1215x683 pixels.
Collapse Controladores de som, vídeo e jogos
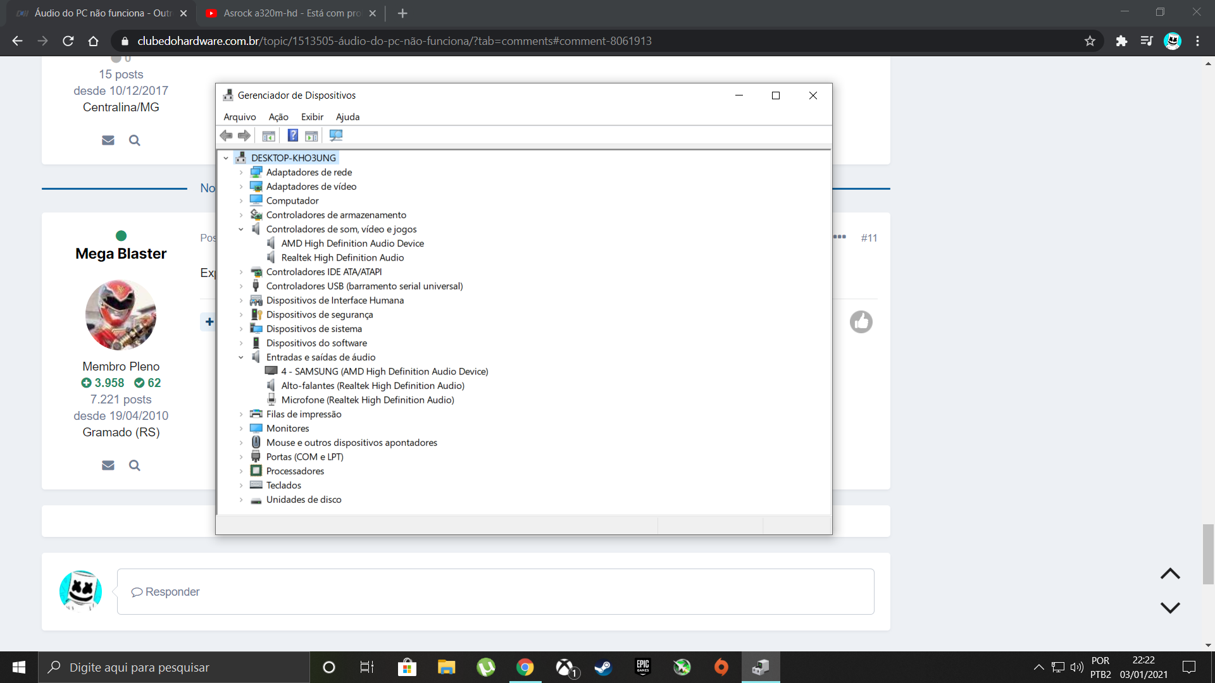click(x=241, y=229)
